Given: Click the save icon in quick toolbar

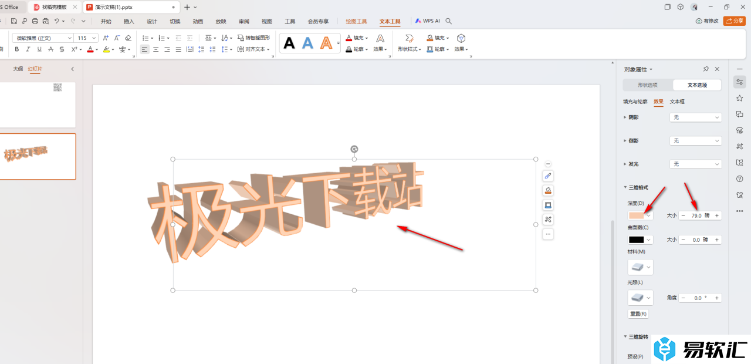Looking at the screenshot, I should 14,21.
